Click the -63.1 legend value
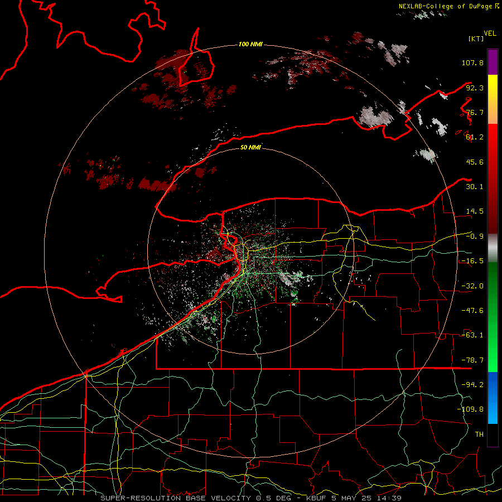 coord(472,335)
